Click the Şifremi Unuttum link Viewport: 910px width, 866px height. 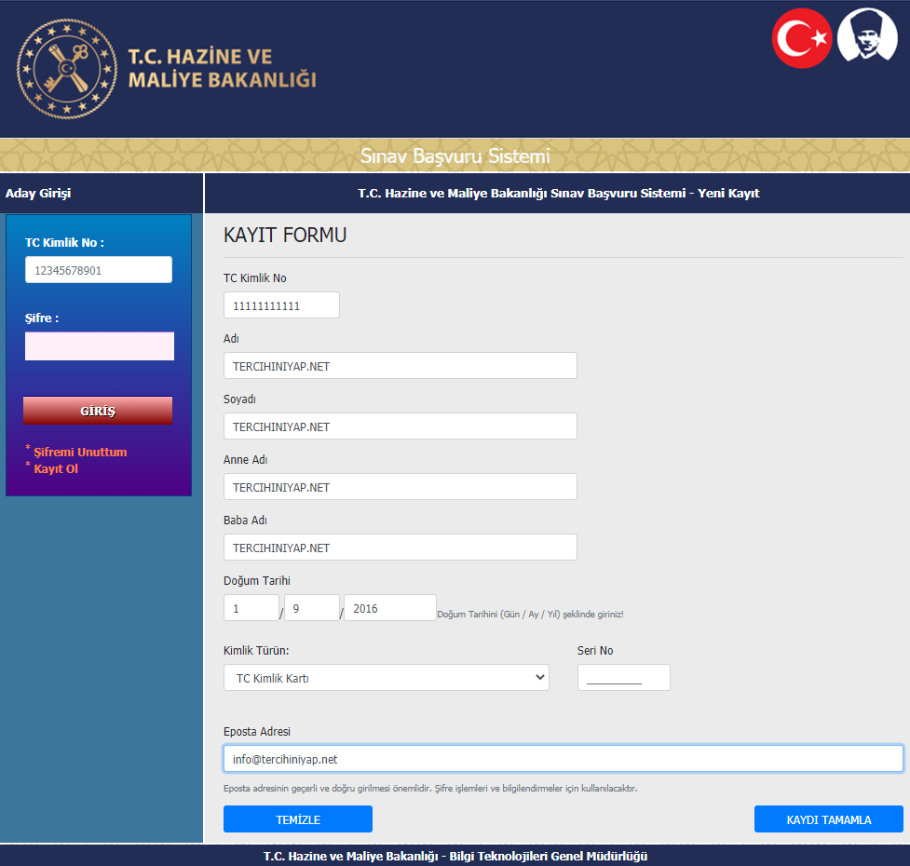click(x=80, y=453)
